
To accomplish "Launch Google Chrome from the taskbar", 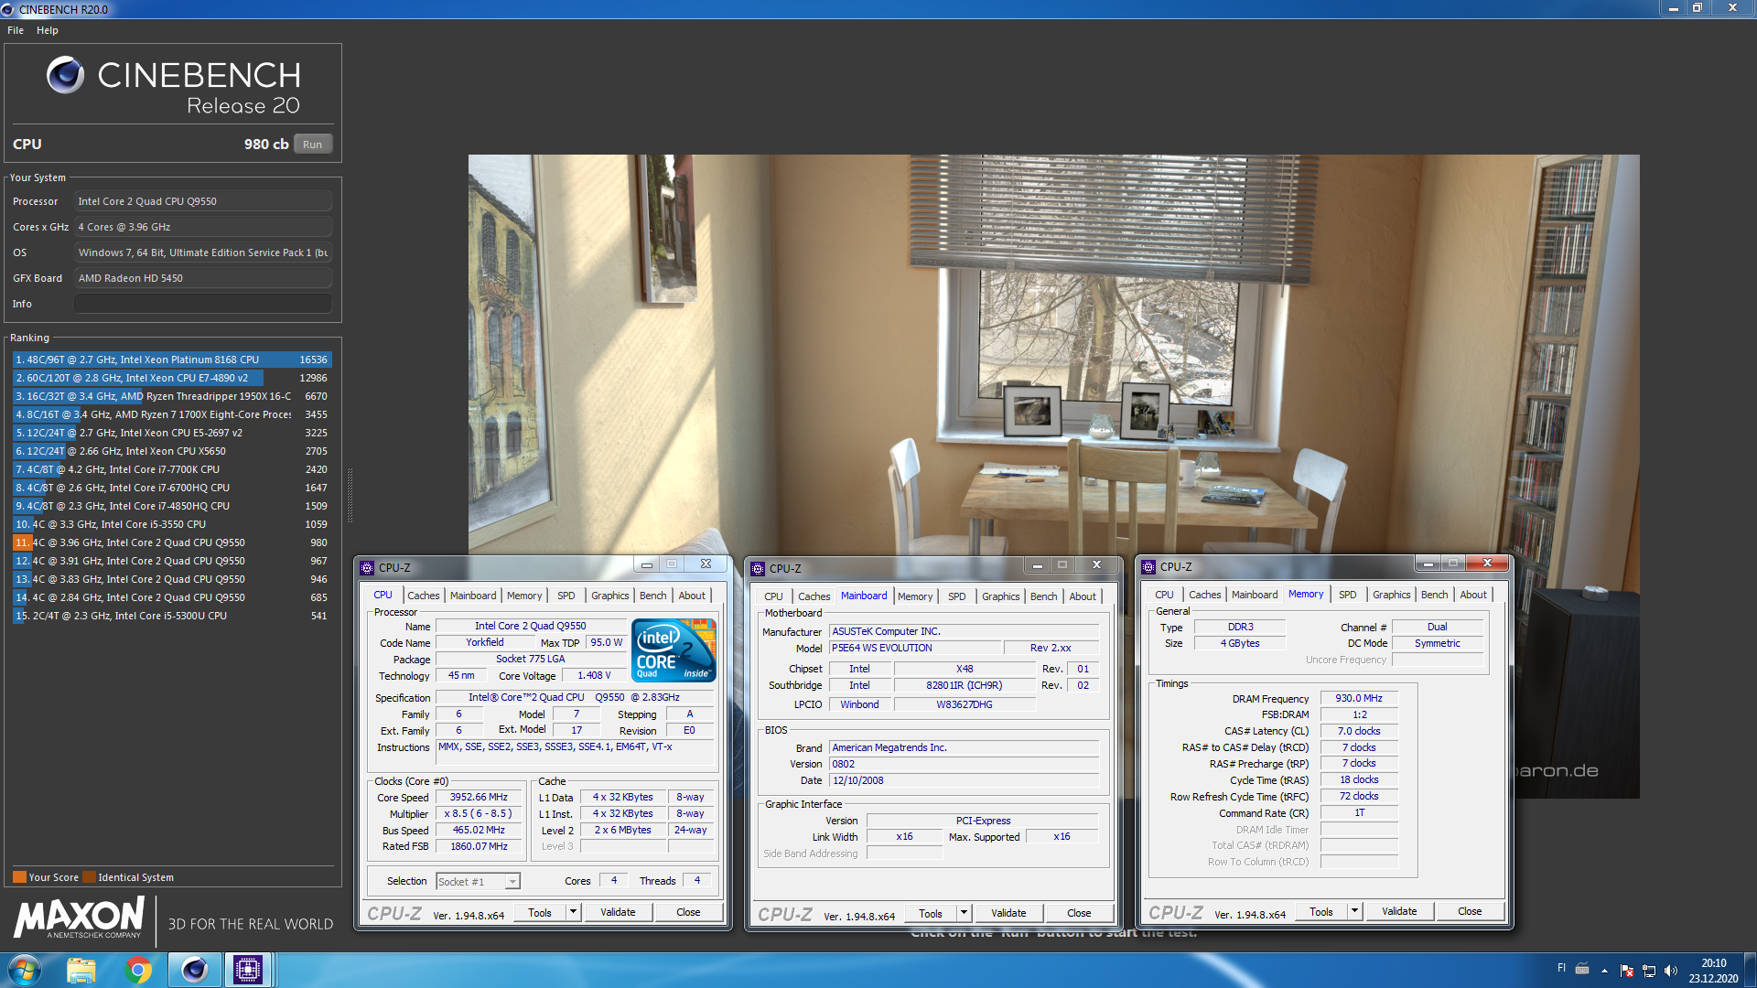I will (x=138, y=970).
